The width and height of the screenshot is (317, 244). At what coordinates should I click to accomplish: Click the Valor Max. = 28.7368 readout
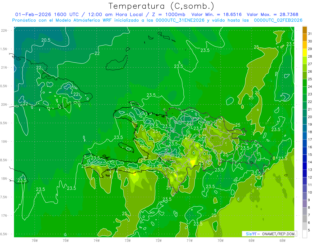(273, 14)
